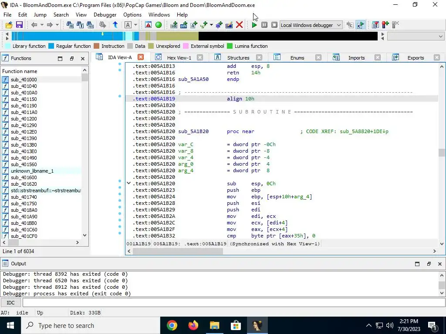Click the stop process square button
446x334 pixels.
tap(274, 25)
